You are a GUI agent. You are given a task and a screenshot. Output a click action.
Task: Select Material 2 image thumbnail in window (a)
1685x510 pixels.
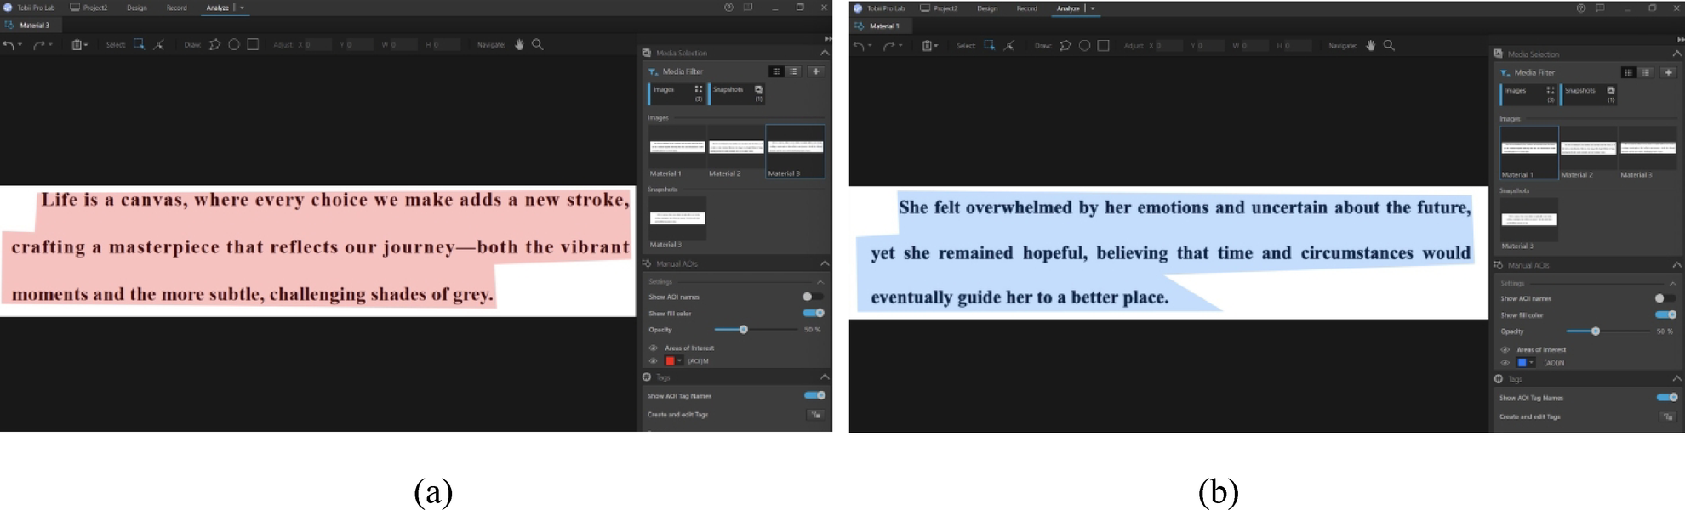point(736,148)
